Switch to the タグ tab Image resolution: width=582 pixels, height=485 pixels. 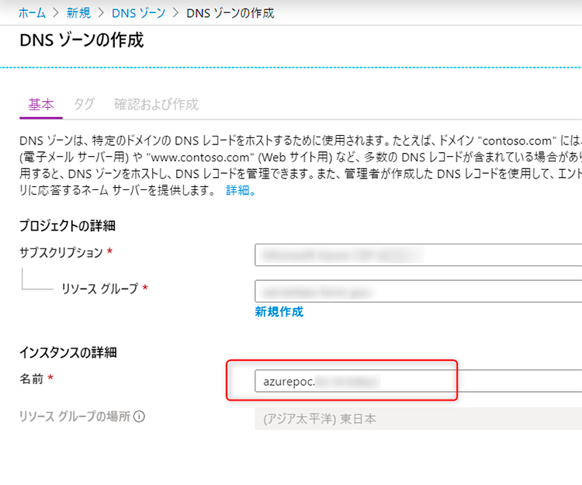click(84, 105)
